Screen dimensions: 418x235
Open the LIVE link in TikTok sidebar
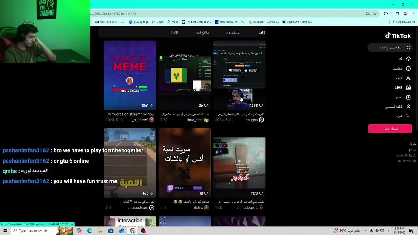coord(398,88)
